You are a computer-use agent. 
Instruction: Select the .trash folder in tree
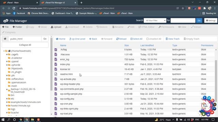[14, 86]
